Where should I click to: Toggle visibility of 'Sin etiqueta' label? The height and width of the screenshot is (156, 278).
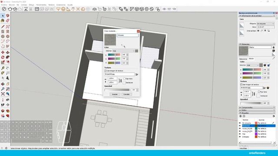[x=240, y=123]
